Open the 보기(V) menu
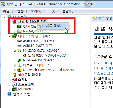 (x=36, y=11)
